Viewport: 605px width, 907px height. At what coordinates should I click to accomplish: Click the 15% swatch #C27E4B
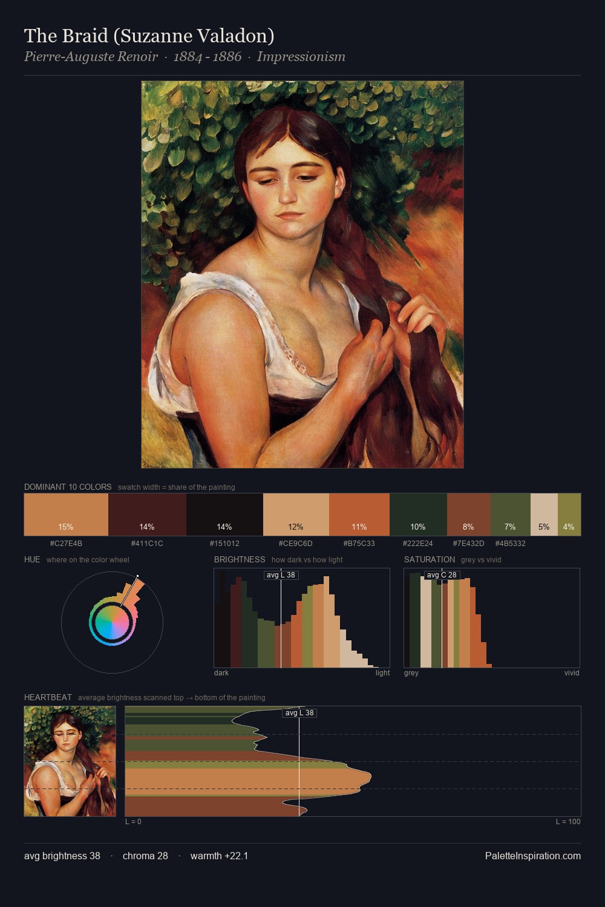coord(66,515)
